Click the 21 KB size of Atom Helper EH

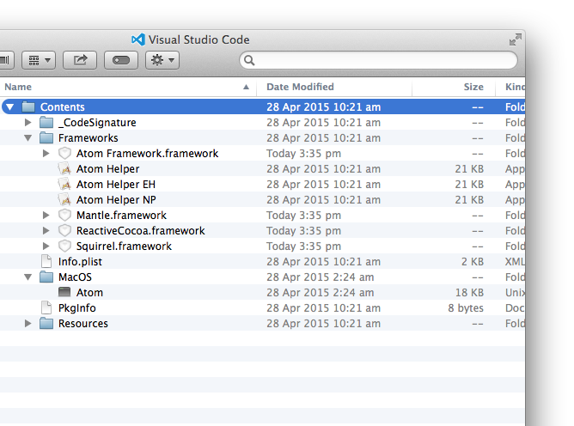[469, 184]
